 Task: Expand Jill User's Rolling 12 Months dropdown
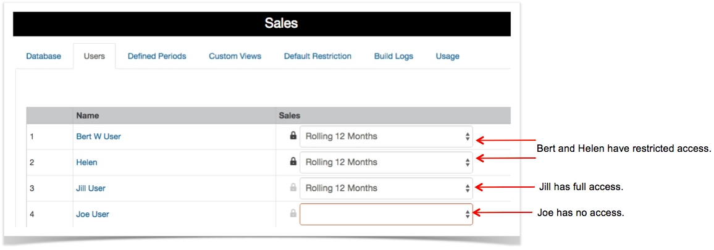(x=386, y=188)
